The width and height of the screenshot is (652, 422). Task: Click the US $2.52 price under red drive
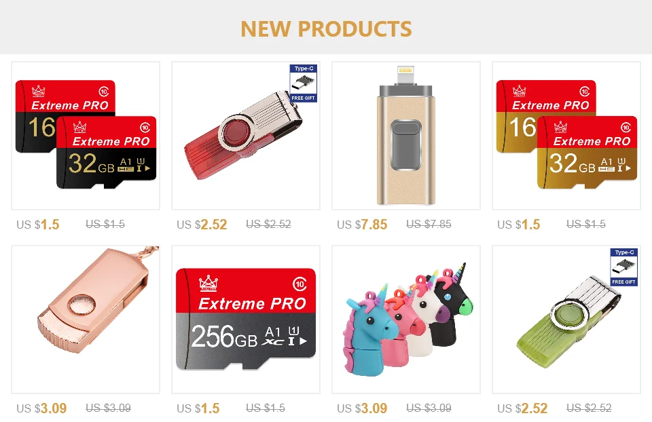(x=202, y=225)
